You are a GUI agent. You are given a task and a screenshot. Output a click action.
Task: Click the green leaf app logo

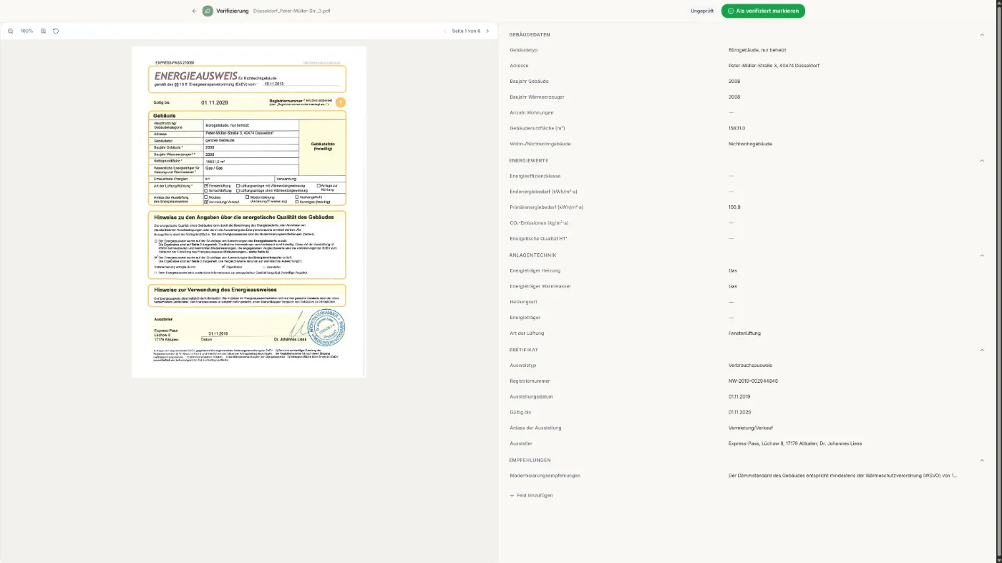(x=208, y=11)
